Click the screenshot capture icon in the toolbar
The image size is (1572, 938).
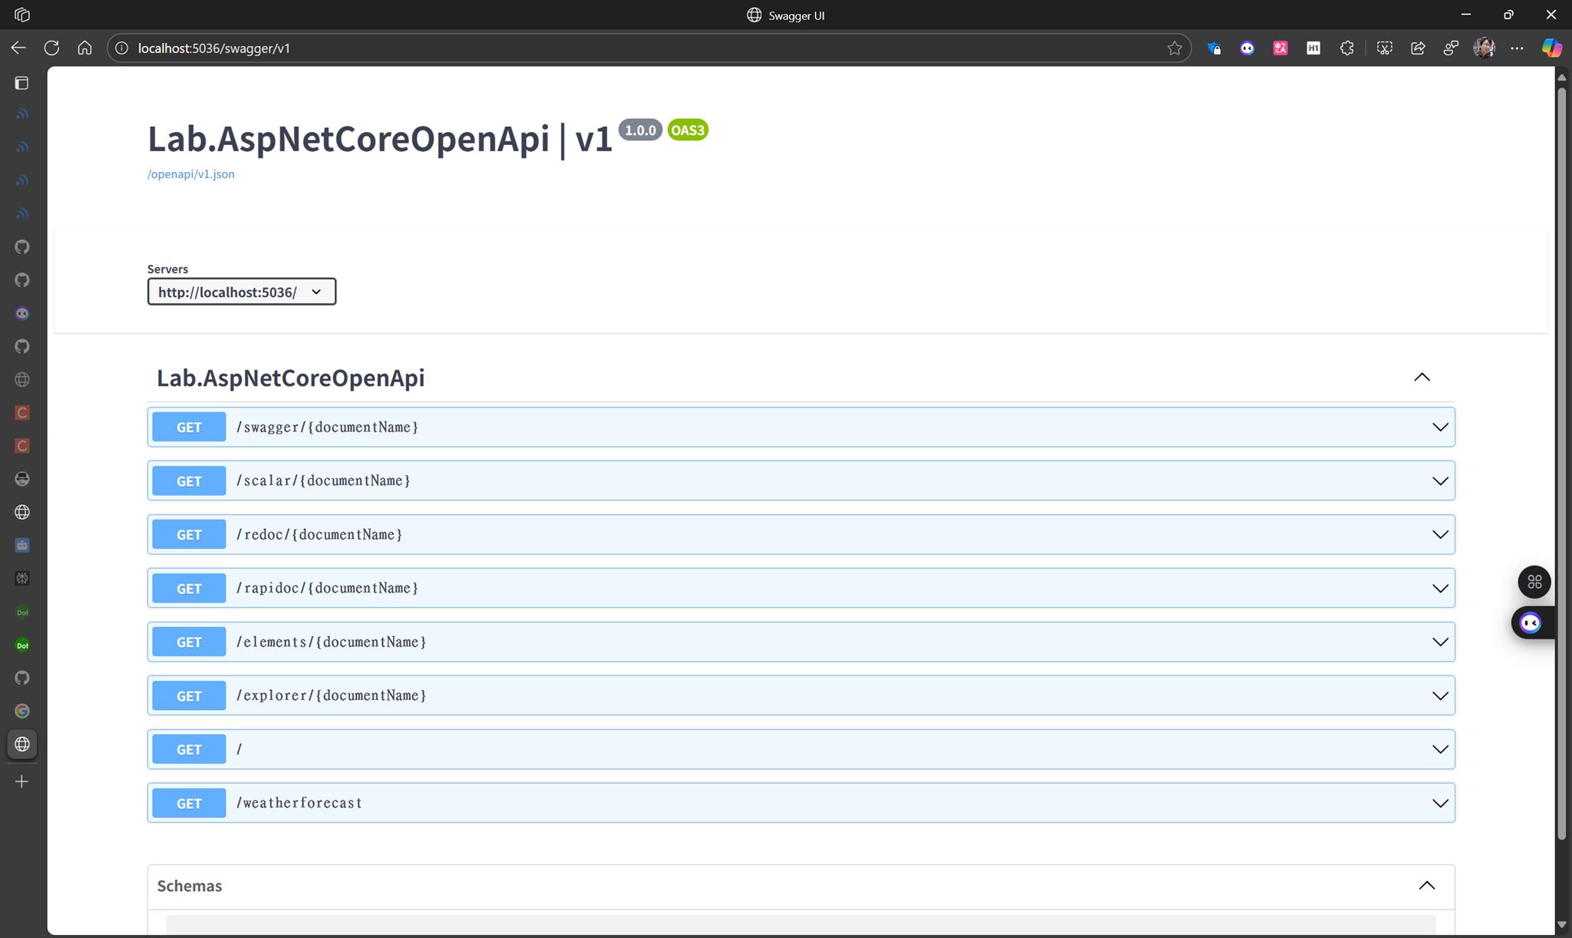click(x=1385, y=48)
